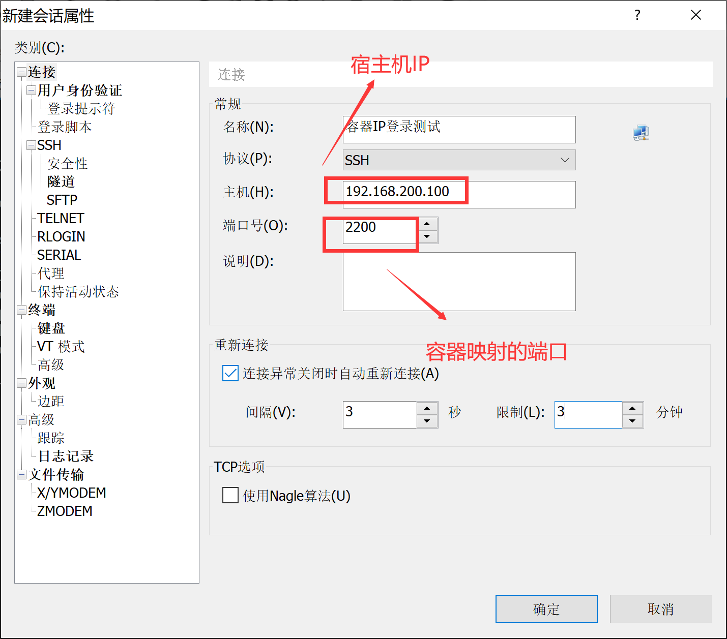Click the 端口号 input field
This screenshot has width=727, height=639.
[x=380, y=230]
